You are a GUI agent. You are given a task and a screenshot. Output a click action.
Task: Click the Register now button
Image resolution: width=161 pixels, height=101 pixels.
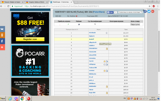point(30,39)
